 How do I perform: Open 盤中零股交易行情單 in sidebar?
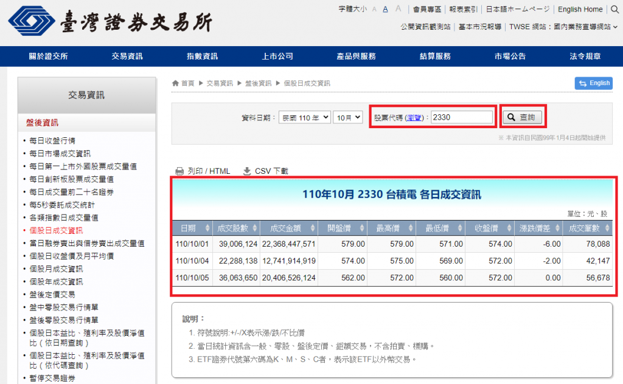(x=64, y=307)
